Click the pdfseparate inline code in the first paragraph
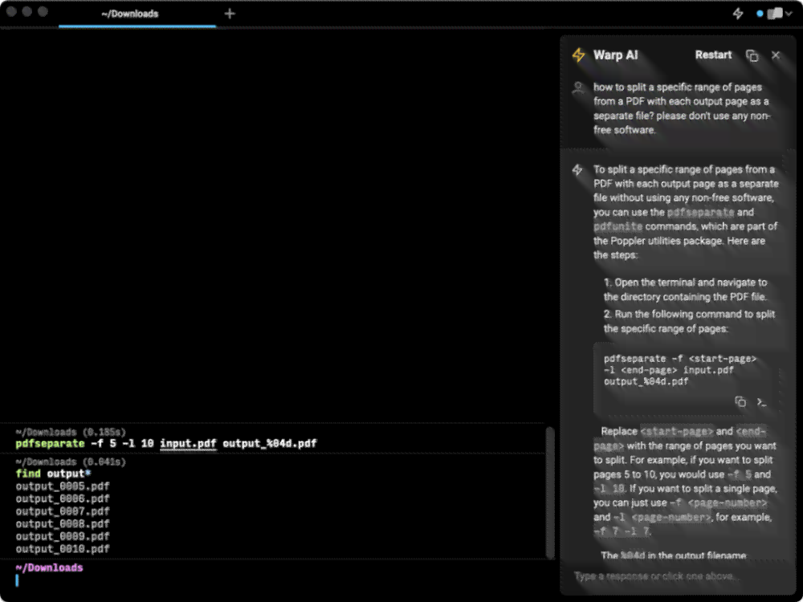This screenshot has height=602, width=803. [700, 212]
